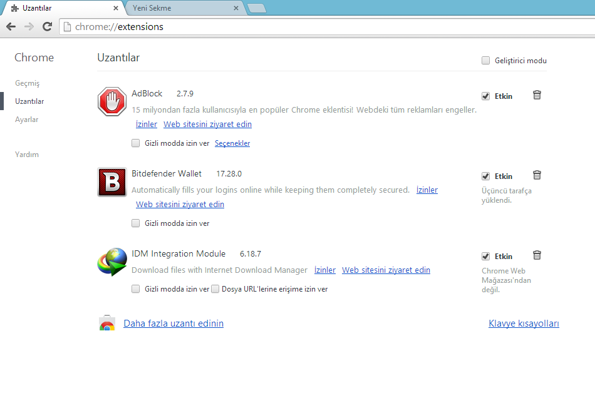Click Bitdefender version 17.28.0
595x413 pixels.
229,173
